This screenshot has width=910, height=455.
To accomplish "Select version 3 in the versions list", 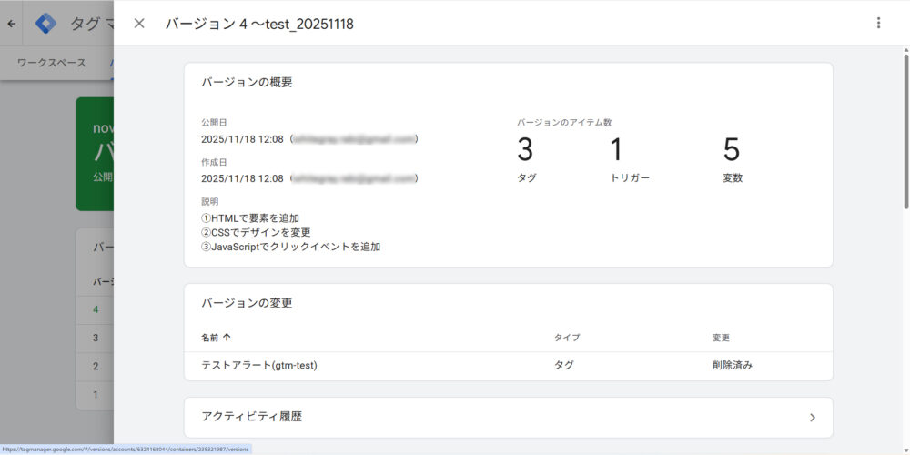I will pyautogui.click(x=96, y=338).
